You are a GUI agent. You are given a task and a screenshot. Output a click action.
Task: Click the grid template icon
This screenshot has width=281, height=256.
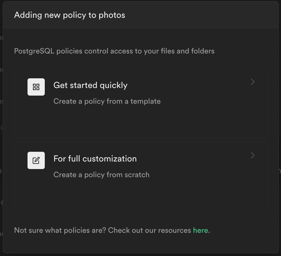click(x=36, y=87)
